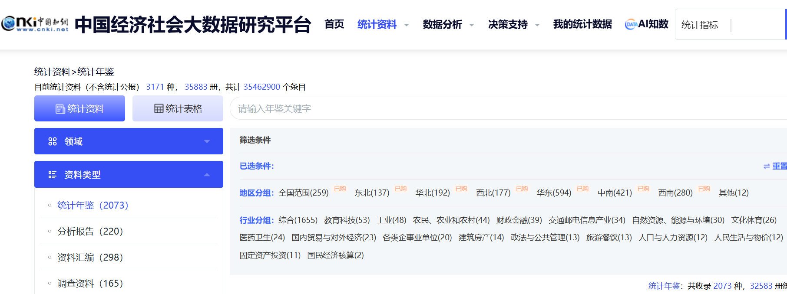Filter by industry 工业(48)

click(x=391, y=220)
